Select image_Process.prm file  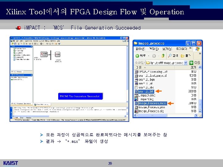[x=150, y=107]
